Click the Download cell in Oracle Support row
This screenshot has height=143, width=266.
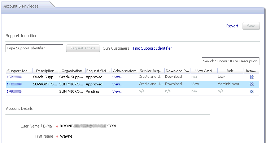[173, 77]
